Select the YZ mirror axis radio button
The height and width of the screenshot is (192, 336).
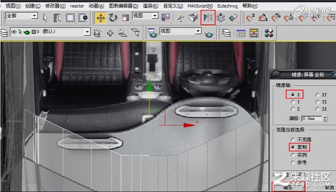[x=318, y=102]
